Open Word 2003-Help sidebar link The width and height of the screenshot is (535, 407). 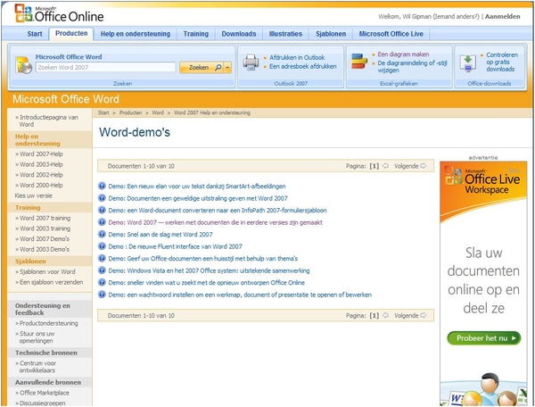[41, 164]
